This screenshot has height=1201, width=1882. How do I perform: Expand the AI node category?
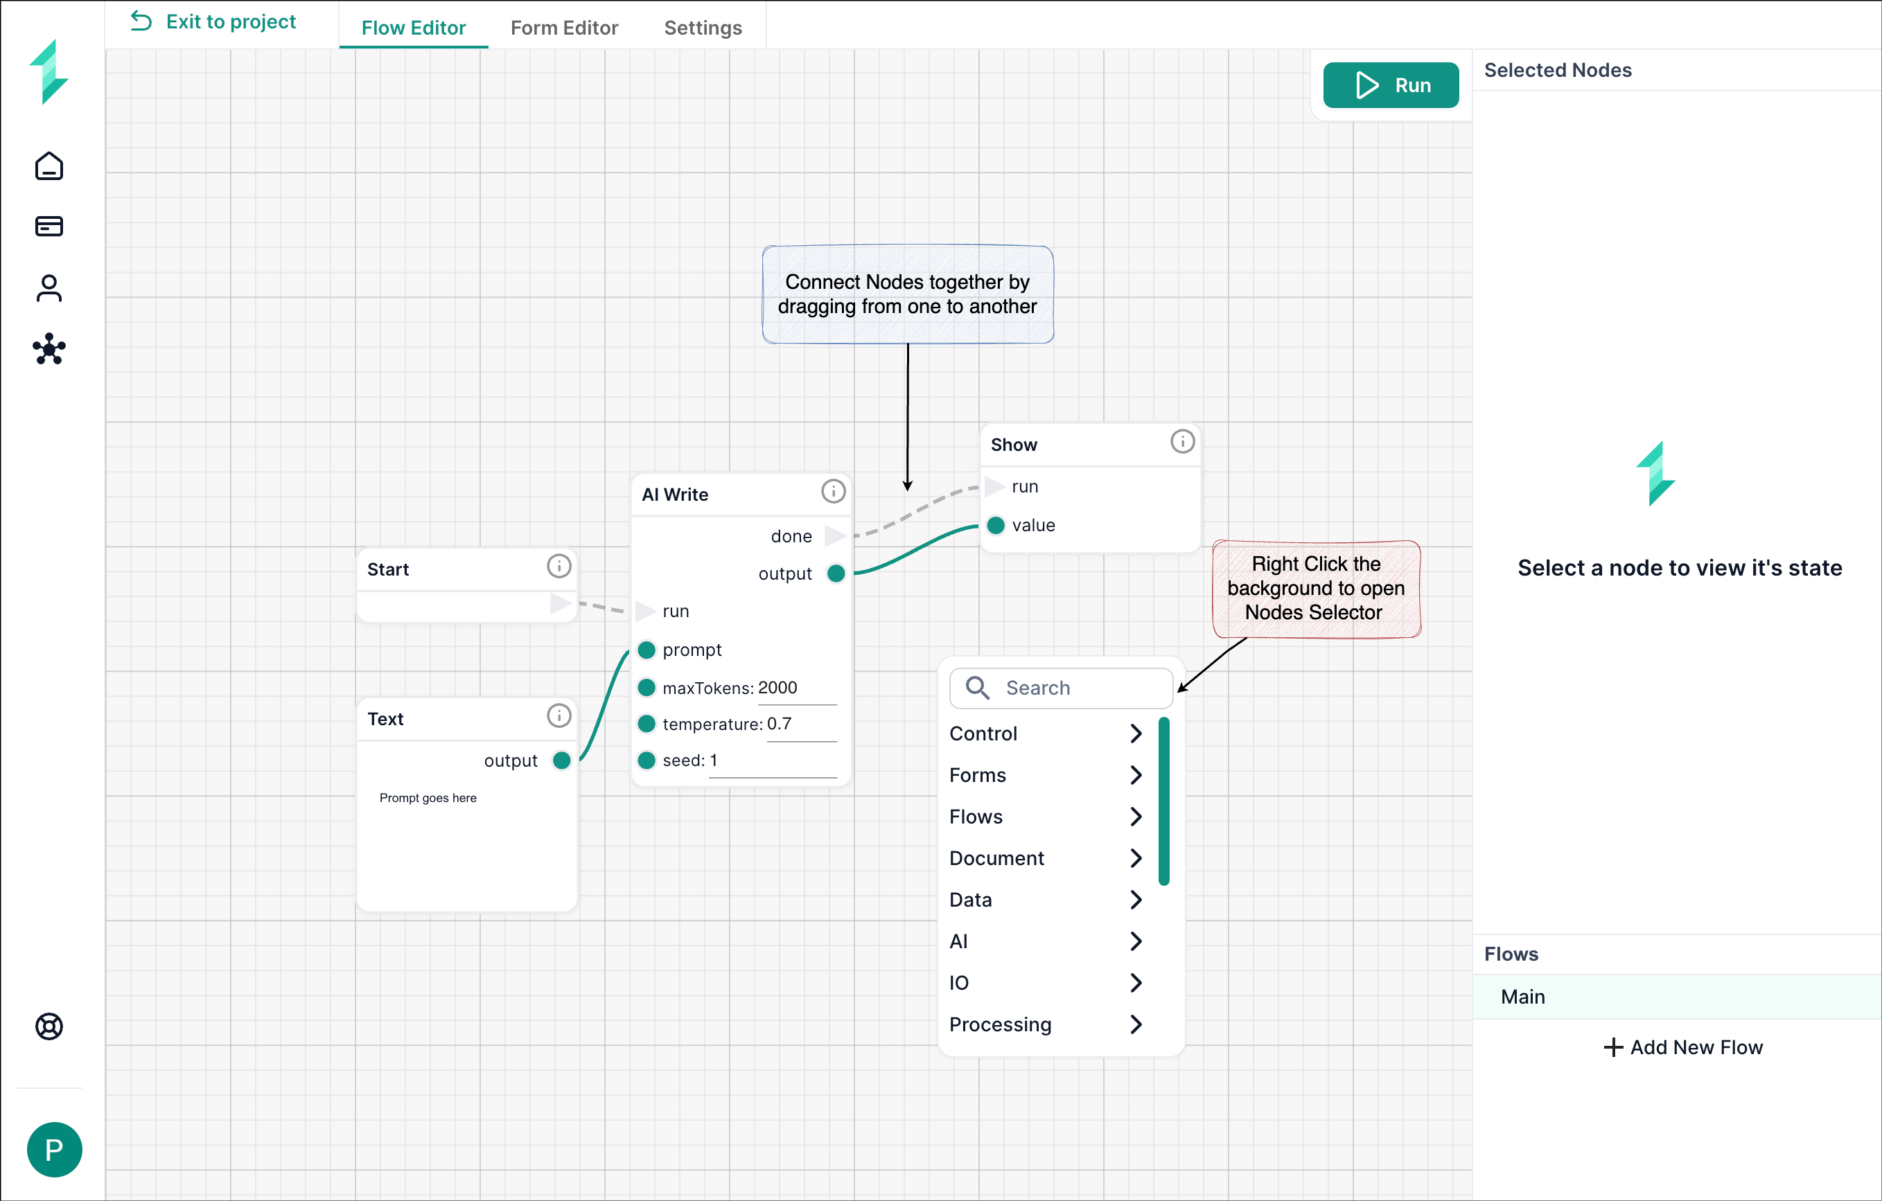(x=1046, y=941)
